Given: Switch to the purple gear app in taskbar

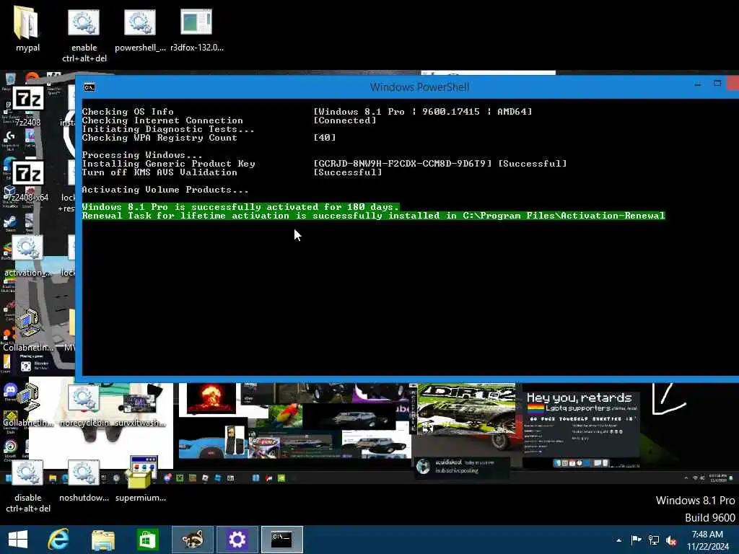Looking at the screenshot, I should coord(237,540).
